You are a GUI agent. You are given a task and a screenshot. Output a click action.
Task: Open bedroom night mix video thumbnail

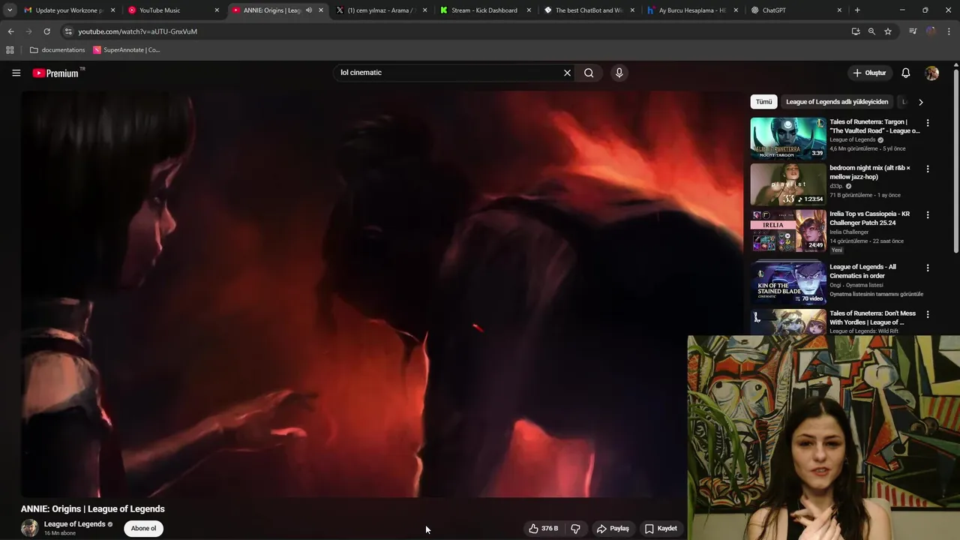tap(787, 184)
